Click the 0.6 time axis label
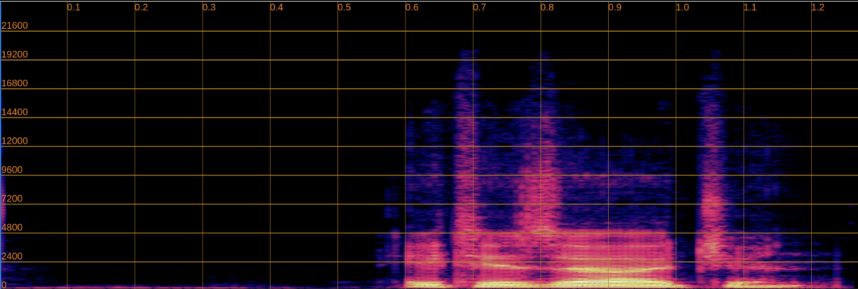Image resolution: width=858 pixels, height=289 pixels. (412, 8)
